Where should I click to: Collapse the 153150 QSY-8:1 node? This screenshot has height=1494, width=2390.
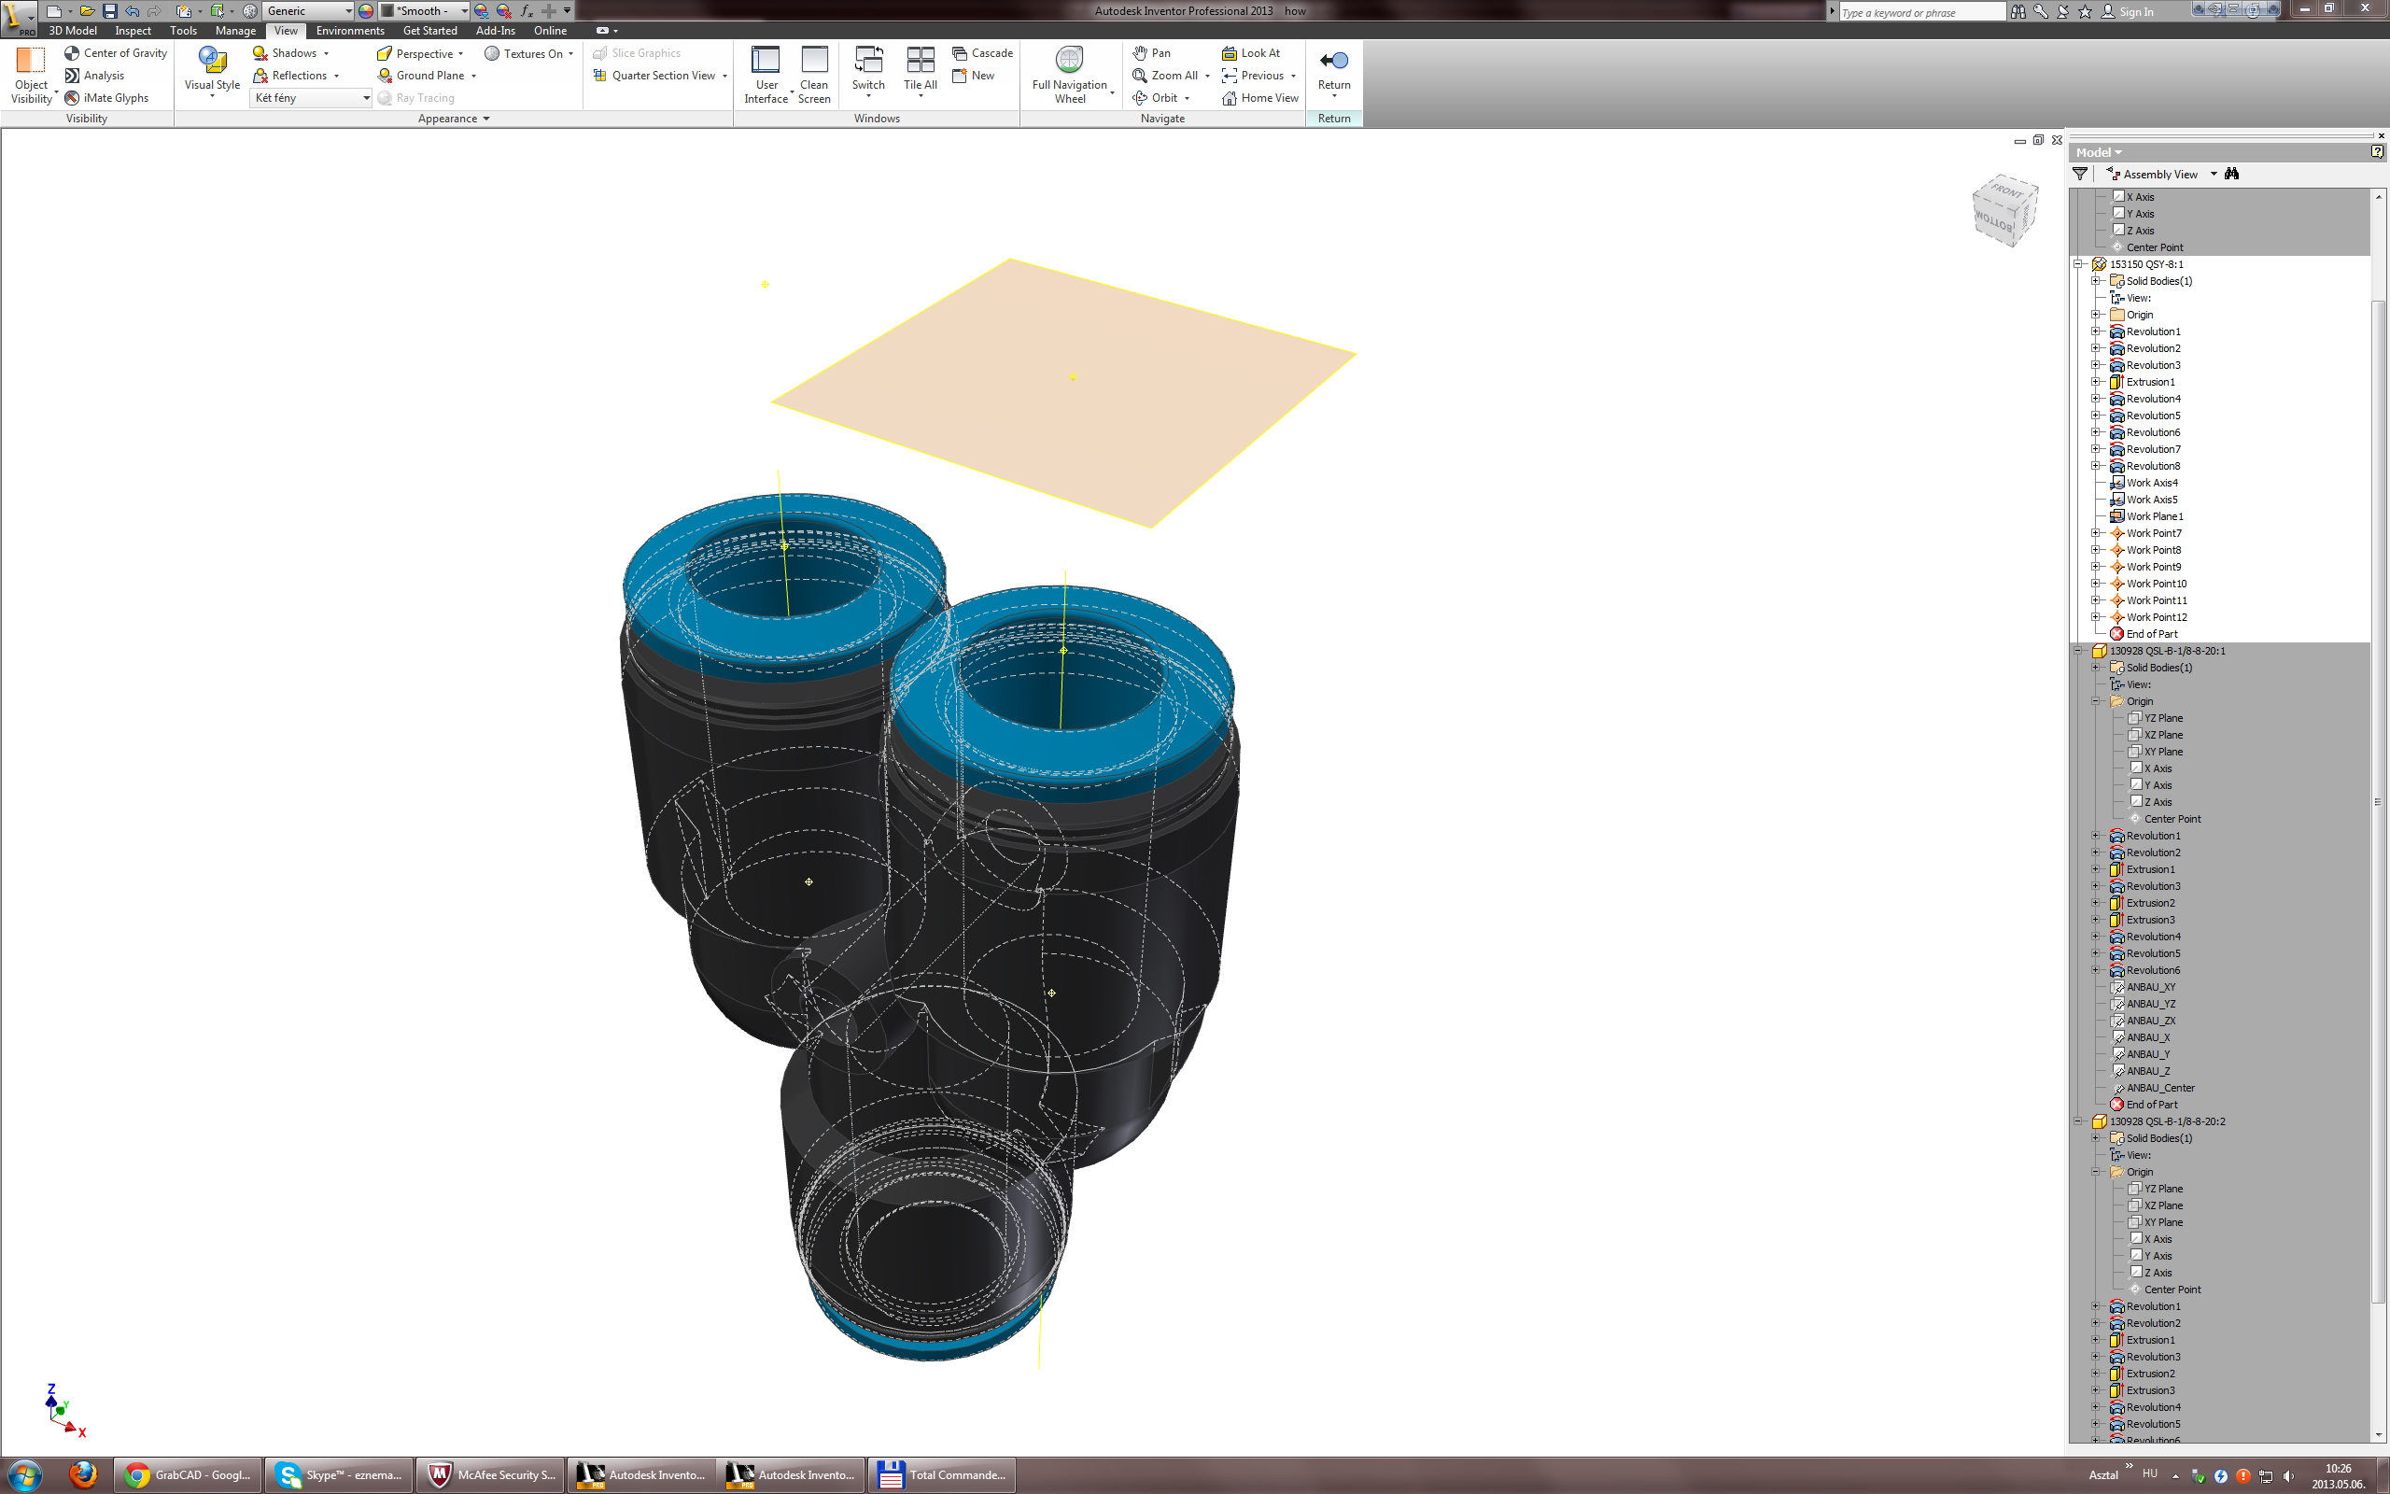pyautogui.click(x=2079, y=265)
